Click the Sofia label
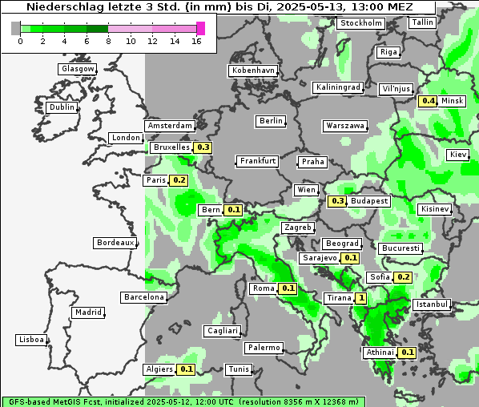 click(x=380, y=277)
